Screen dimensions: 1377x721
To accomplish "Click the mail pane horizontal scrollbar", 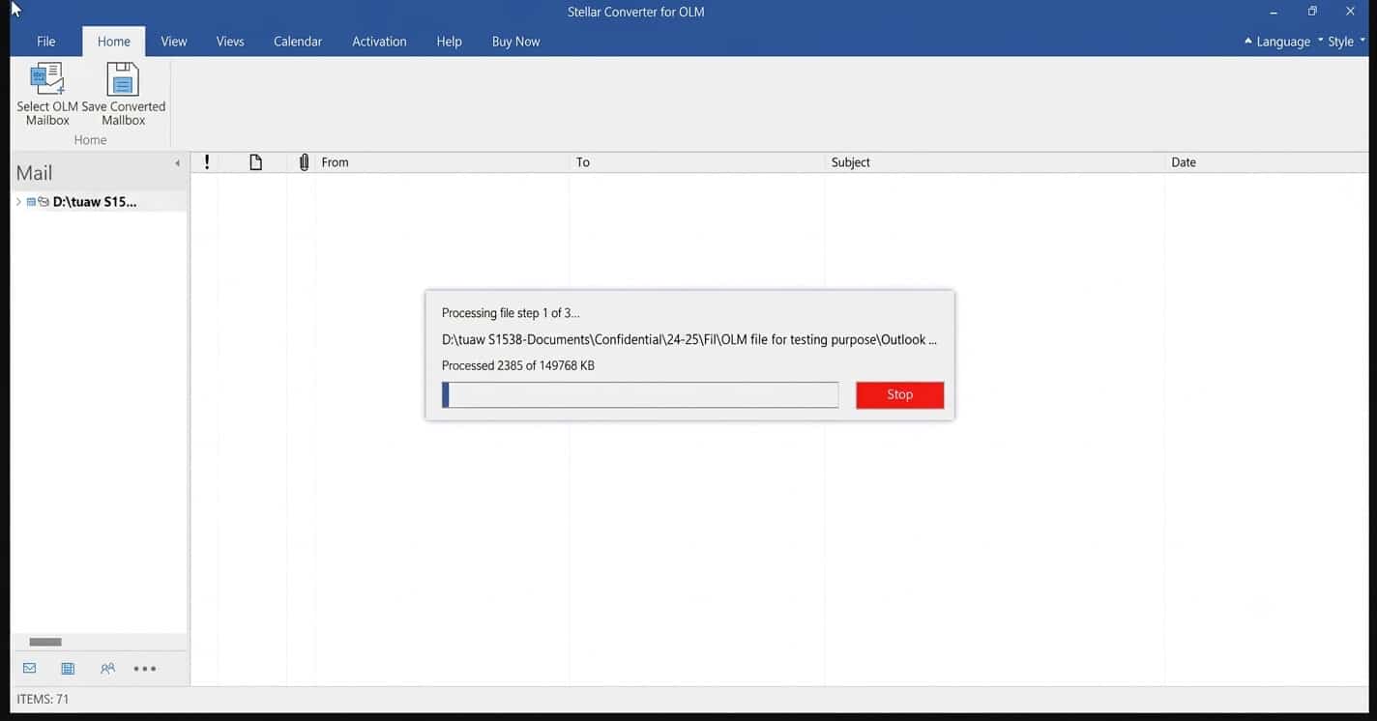I will (45, 642).
